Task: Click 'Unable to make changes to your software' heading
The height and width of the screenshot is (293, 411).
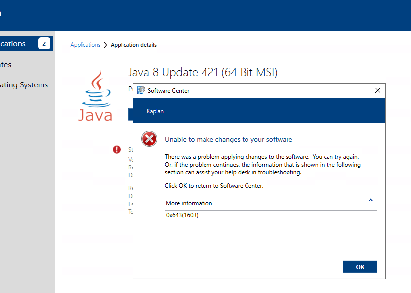Action: pos(228,140)
